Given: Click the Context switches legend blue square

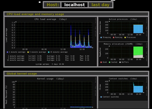Looking at the screenshot, I should click(x=101, y=97).
